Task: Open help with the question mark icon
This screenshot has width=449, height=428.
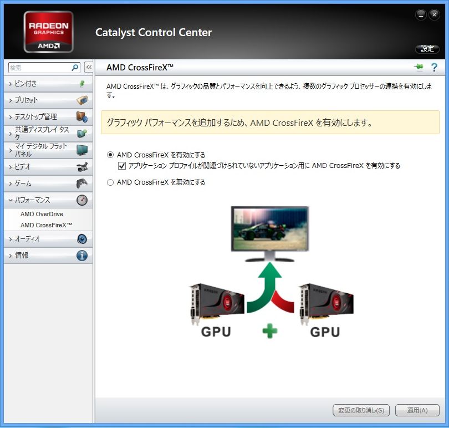Action: tap(434, 67)
